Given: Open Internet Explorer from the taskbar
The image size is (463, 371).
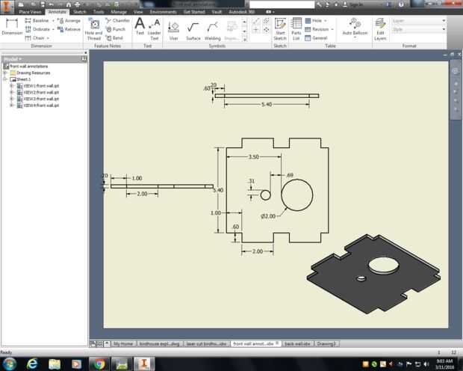Looking at the screenshot, I should [32, 364].
